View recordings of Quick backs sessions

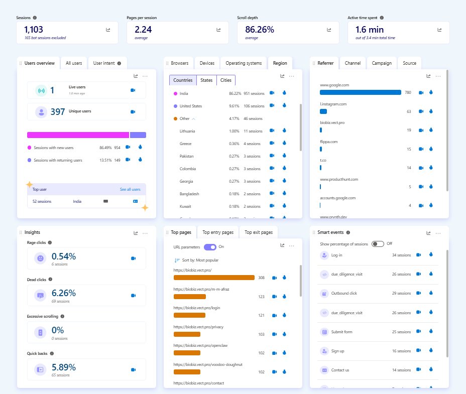(133, 369)
